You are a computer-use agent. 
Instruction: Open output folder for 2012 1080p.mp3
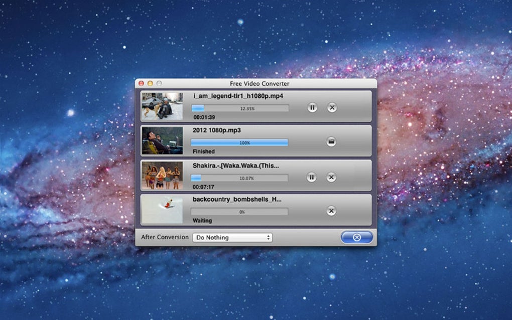click(331, 141)
